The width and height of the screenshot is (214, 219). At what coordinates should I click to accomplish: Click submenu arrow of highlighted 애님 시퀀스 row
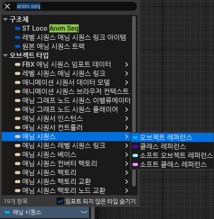point(127,137)
